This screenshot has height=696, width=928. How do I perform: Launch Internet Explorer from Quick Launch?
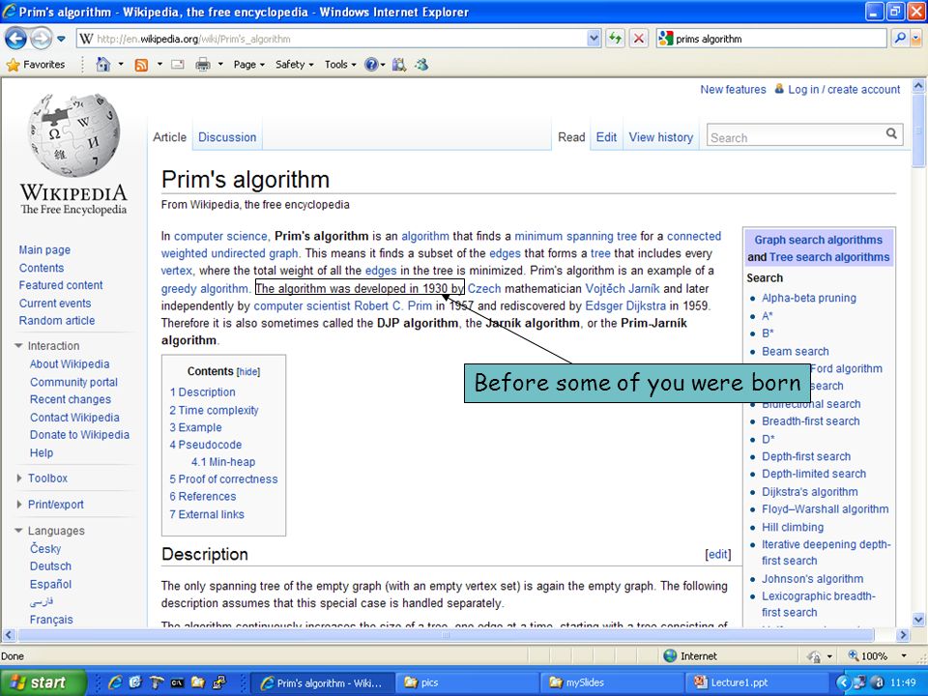coord(114,682)
